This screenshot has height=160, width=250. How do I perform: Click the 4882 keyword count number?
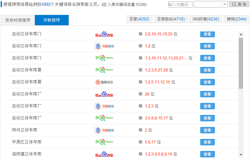(x=46, y=5)
